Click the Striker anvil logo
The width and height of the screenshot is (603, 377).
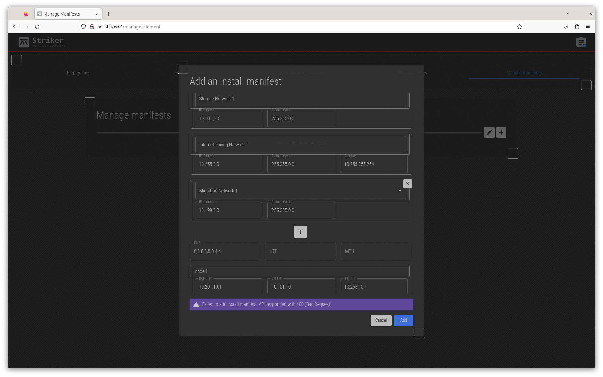[24, 42]
